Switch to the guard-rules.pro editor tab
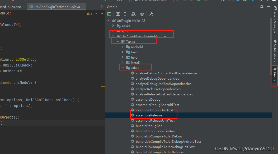 pyautogui.click(x=11, y=7)
